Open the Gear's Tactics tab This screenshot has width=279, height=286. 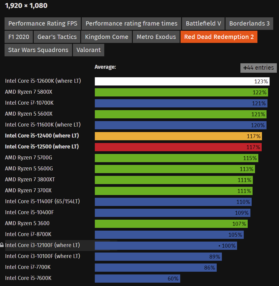coord(57,37)
